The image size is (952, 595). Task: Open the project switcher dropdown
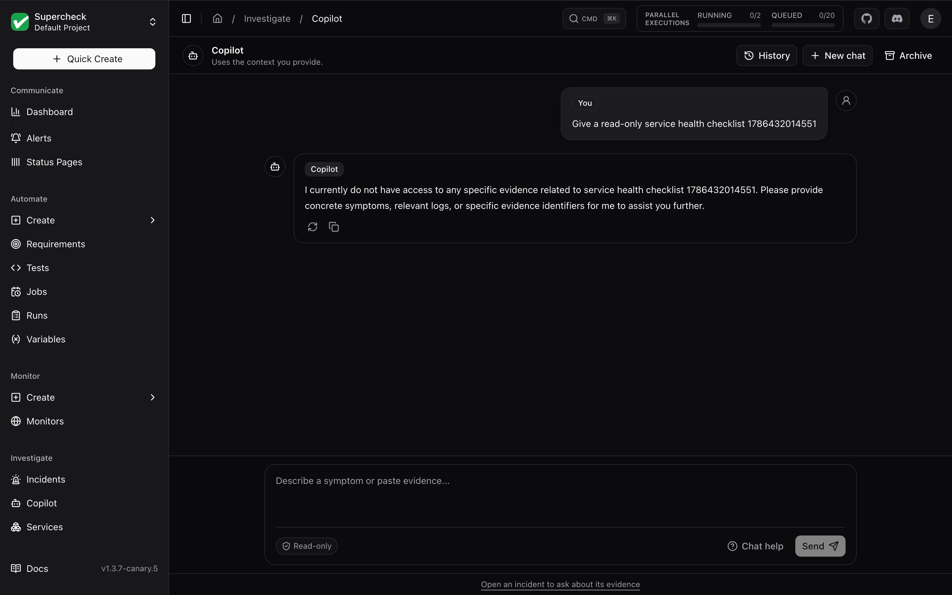153,21
